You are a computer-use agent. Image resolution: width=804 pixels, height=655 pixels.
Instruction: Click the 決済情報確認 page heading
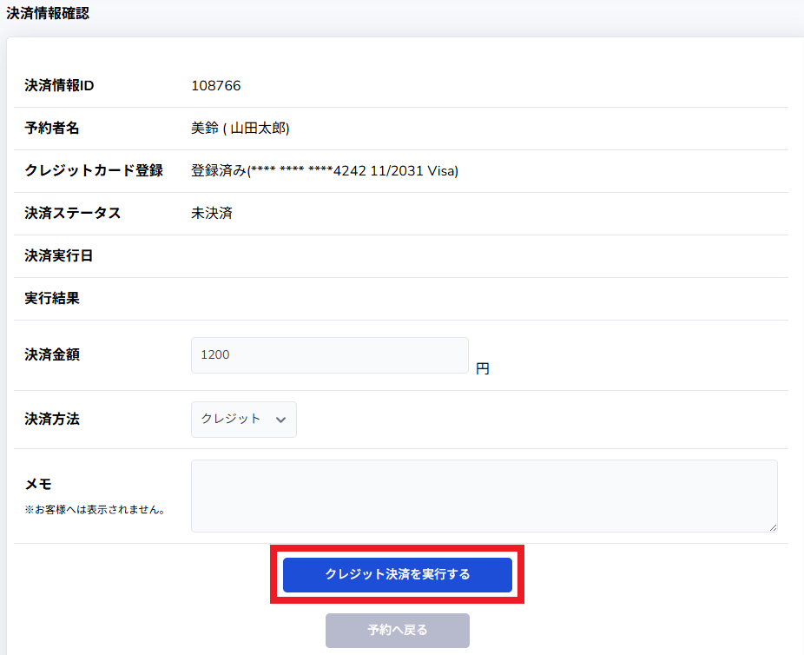[x=48, y=14]
